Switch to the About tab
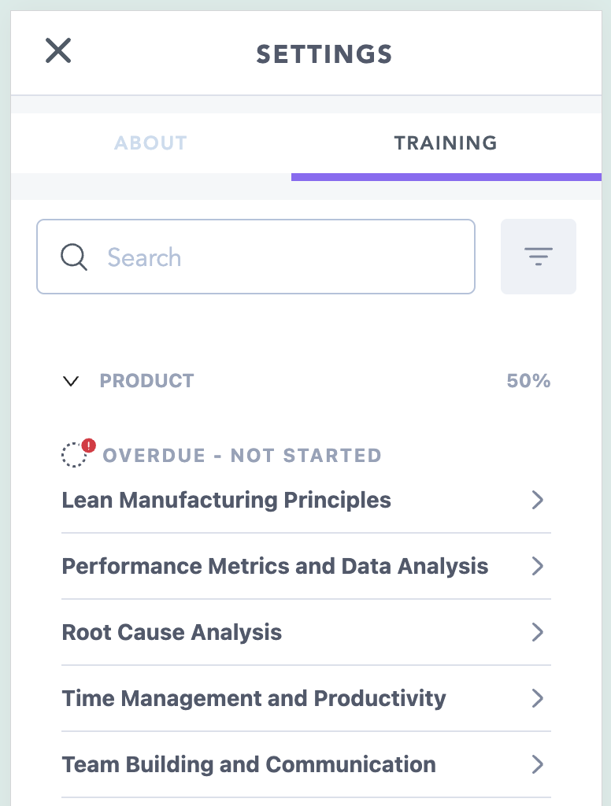This screenshot has height=806, width=611. click(151, 143)
